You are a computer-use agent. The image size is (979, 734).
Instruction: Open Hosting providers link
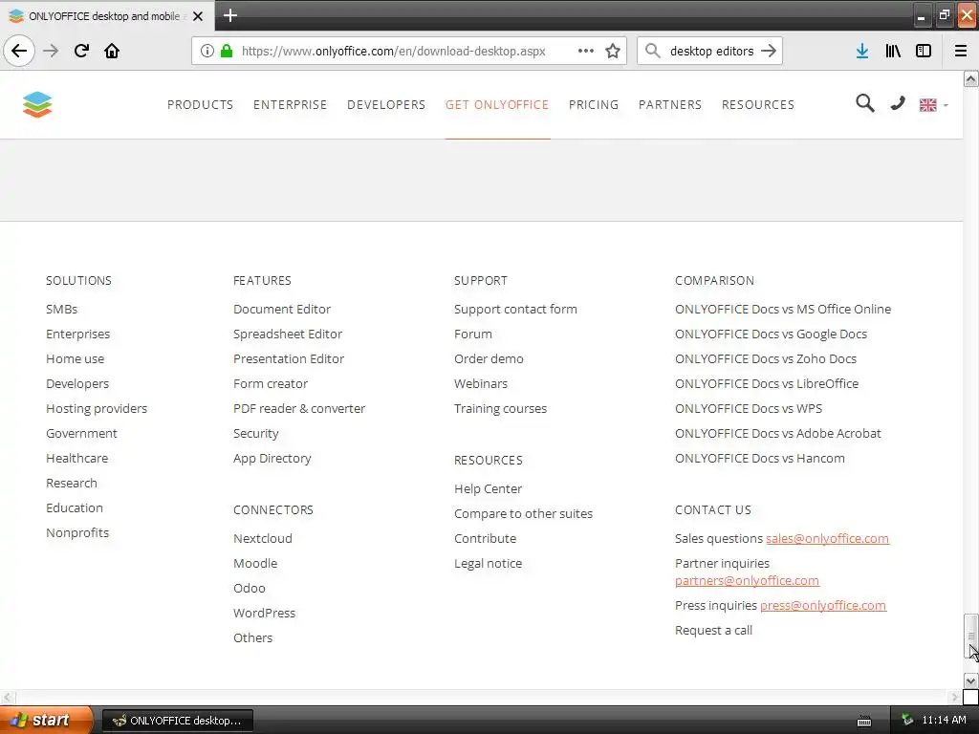click(97, 409)
